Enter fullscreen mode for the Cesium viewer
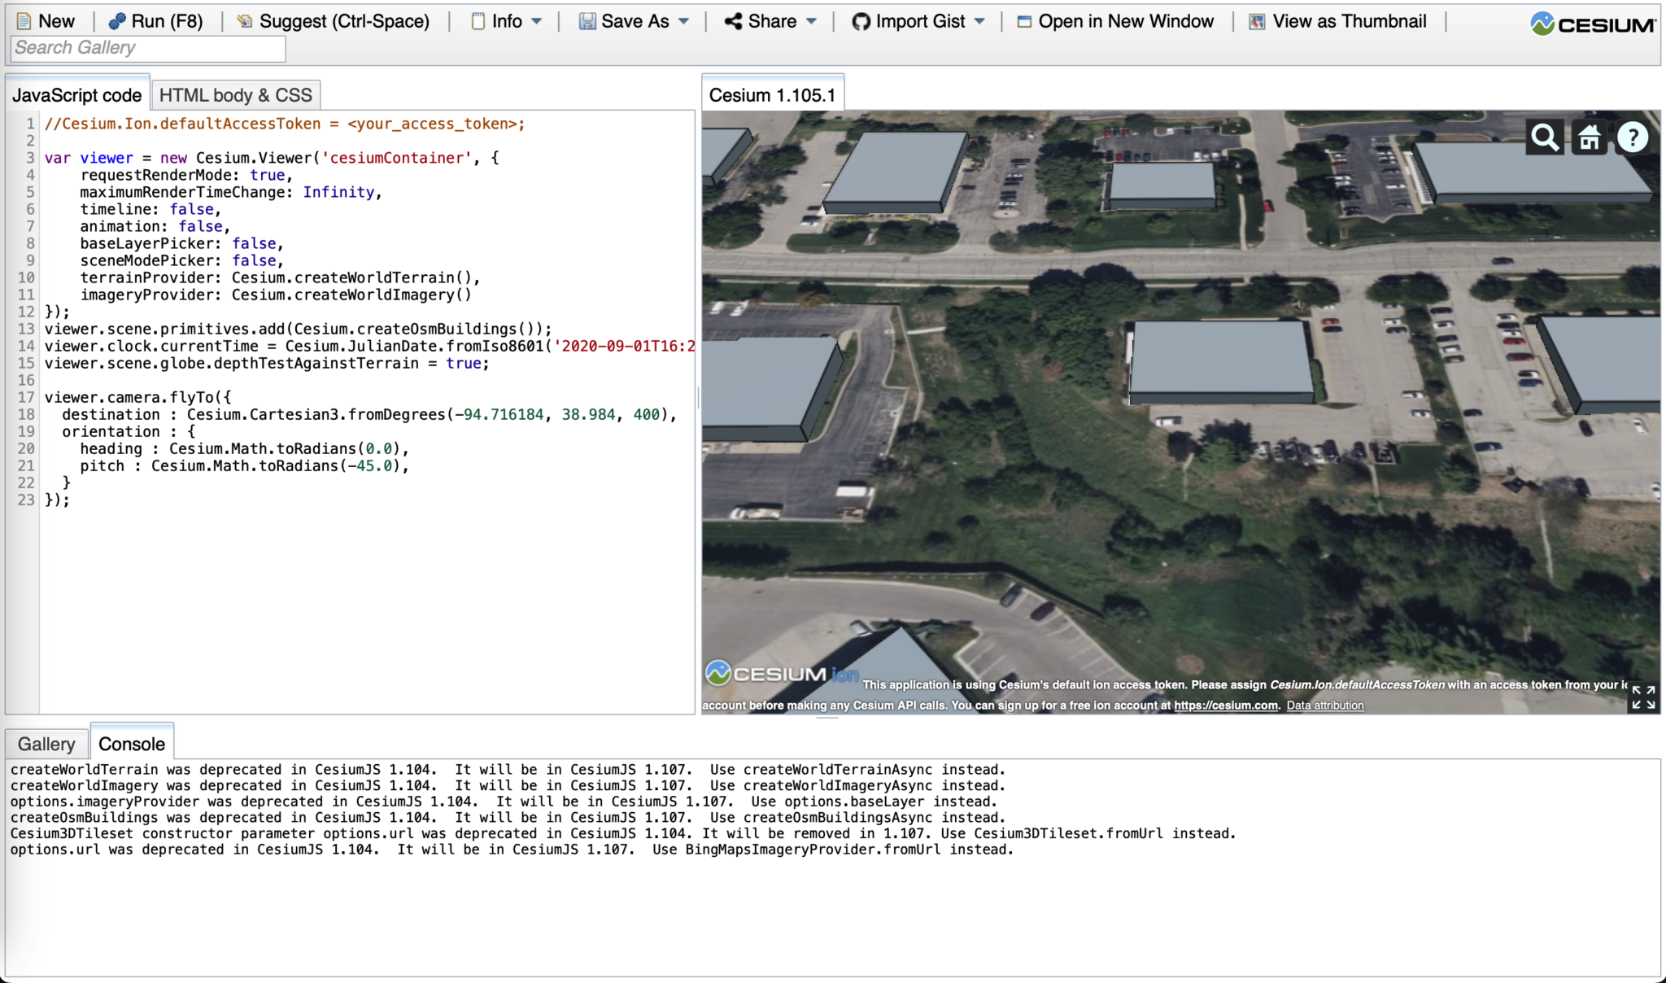This screenshot has height=983, width=1666. click(1644, 697)
